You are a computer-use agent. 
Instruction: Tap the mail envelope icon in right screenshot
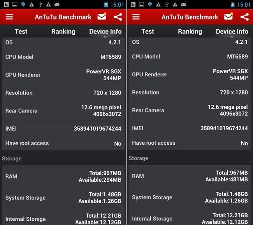(229, 17)
